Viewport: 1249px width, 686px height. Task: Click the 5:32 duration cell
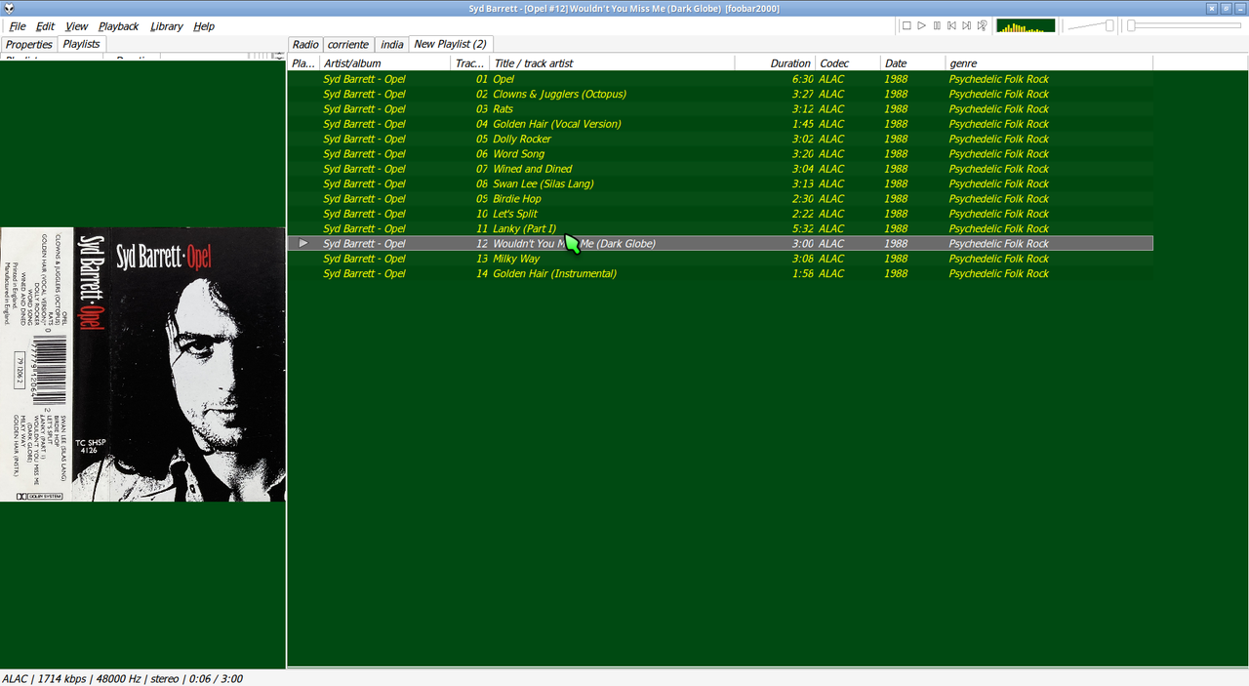tap(802, 228)
